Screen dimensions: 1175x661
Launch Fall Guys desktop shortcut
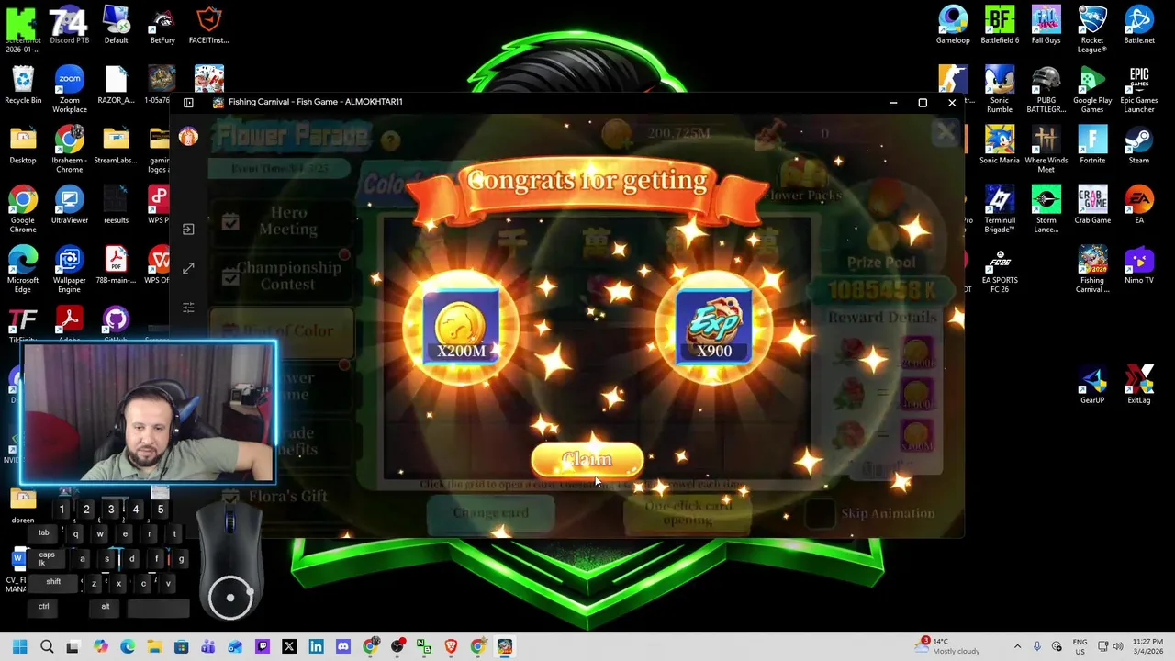1046,25
